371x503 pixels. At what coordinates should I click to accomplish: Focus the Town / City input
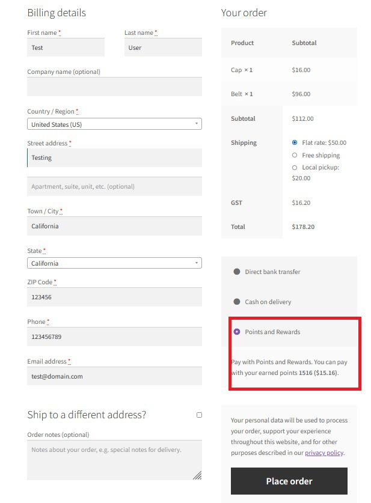[114, 226]
